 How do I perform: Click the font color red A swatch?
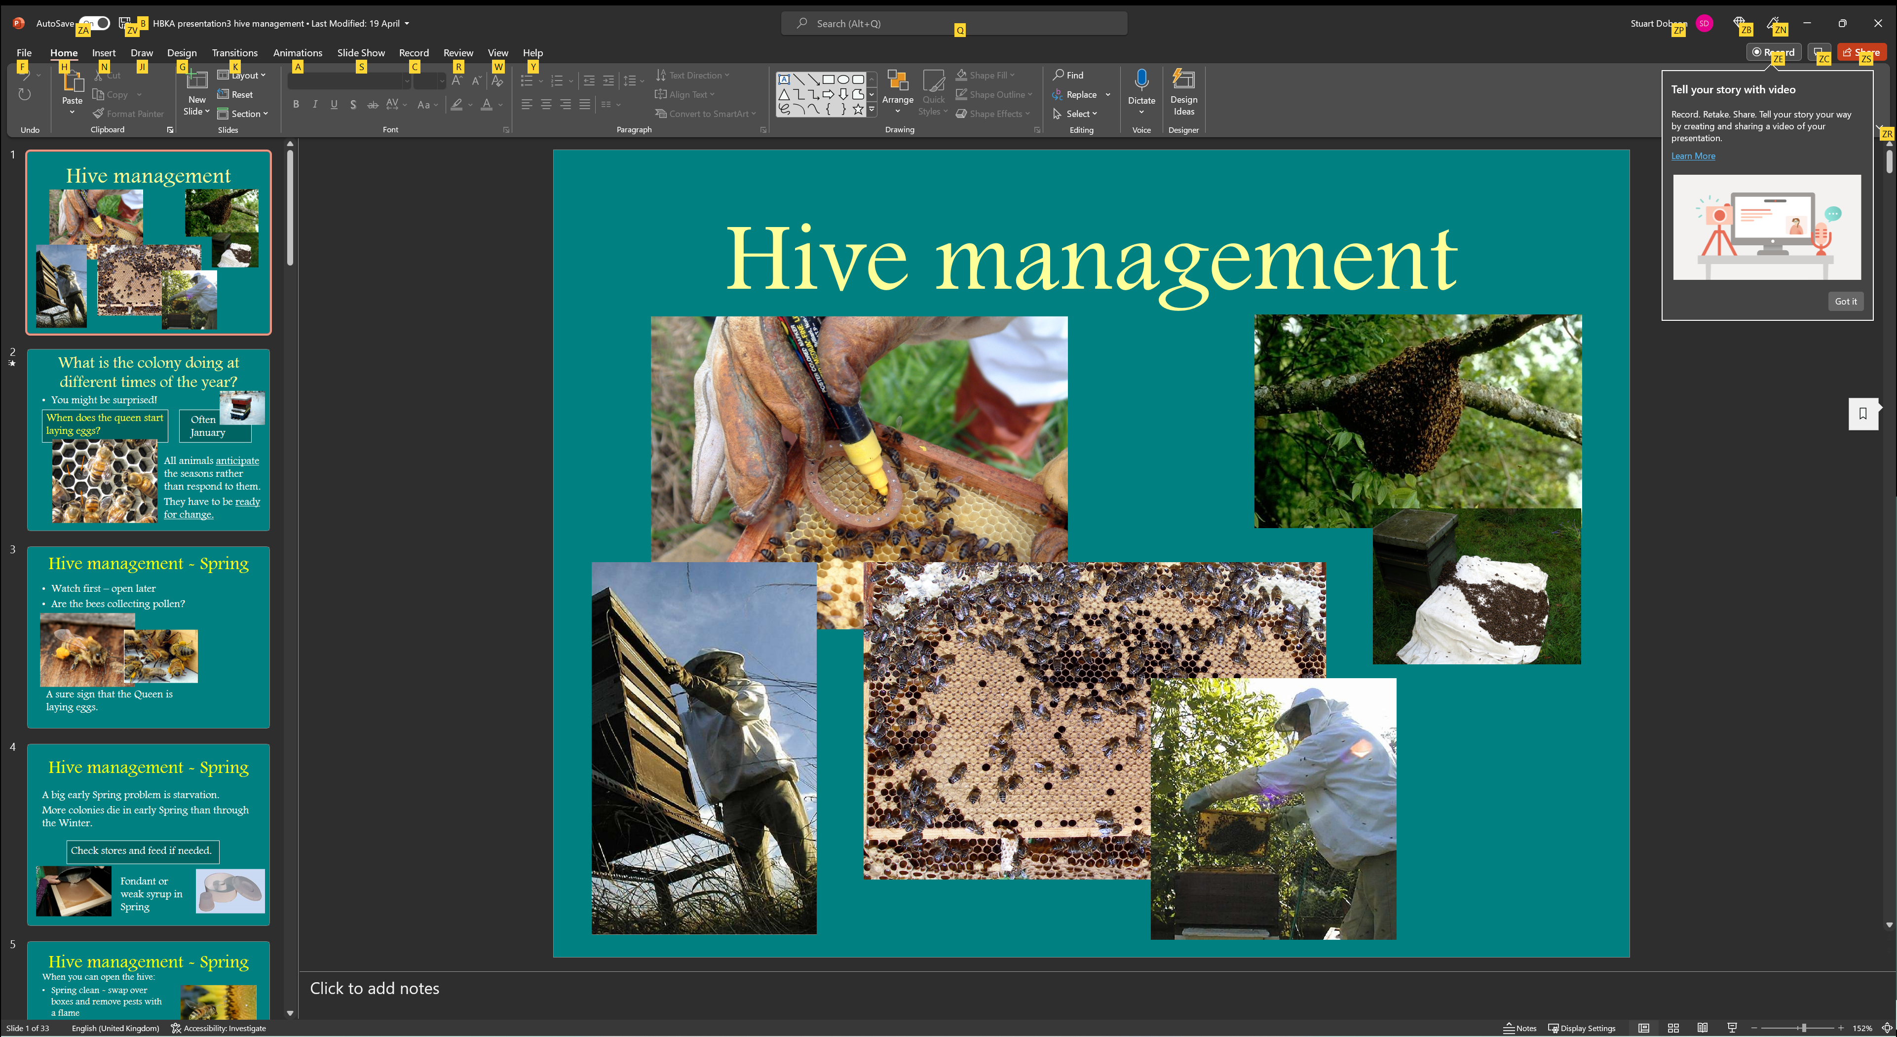486,105
